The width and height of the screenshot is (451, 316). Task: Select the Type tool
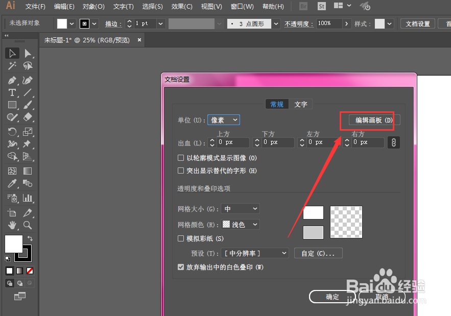pos(12,92)
